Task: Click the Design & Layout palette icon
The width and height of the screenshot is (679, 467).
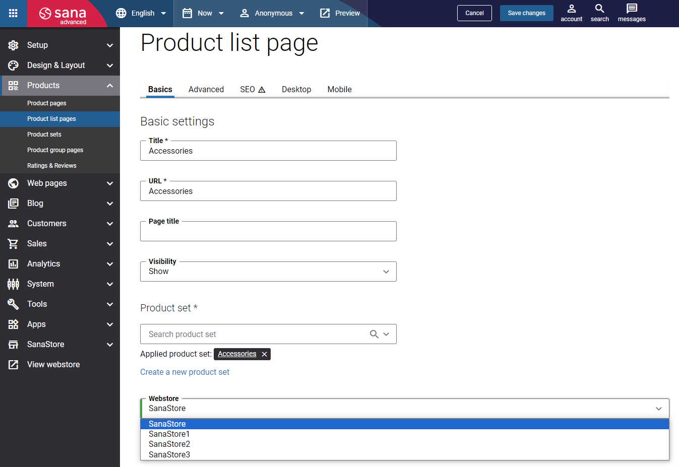Action: click(13, 65)
